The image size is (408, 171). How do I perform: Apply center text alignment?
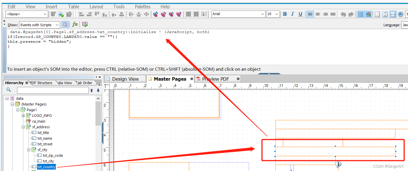pyautogui.click(x=317, y=14)
